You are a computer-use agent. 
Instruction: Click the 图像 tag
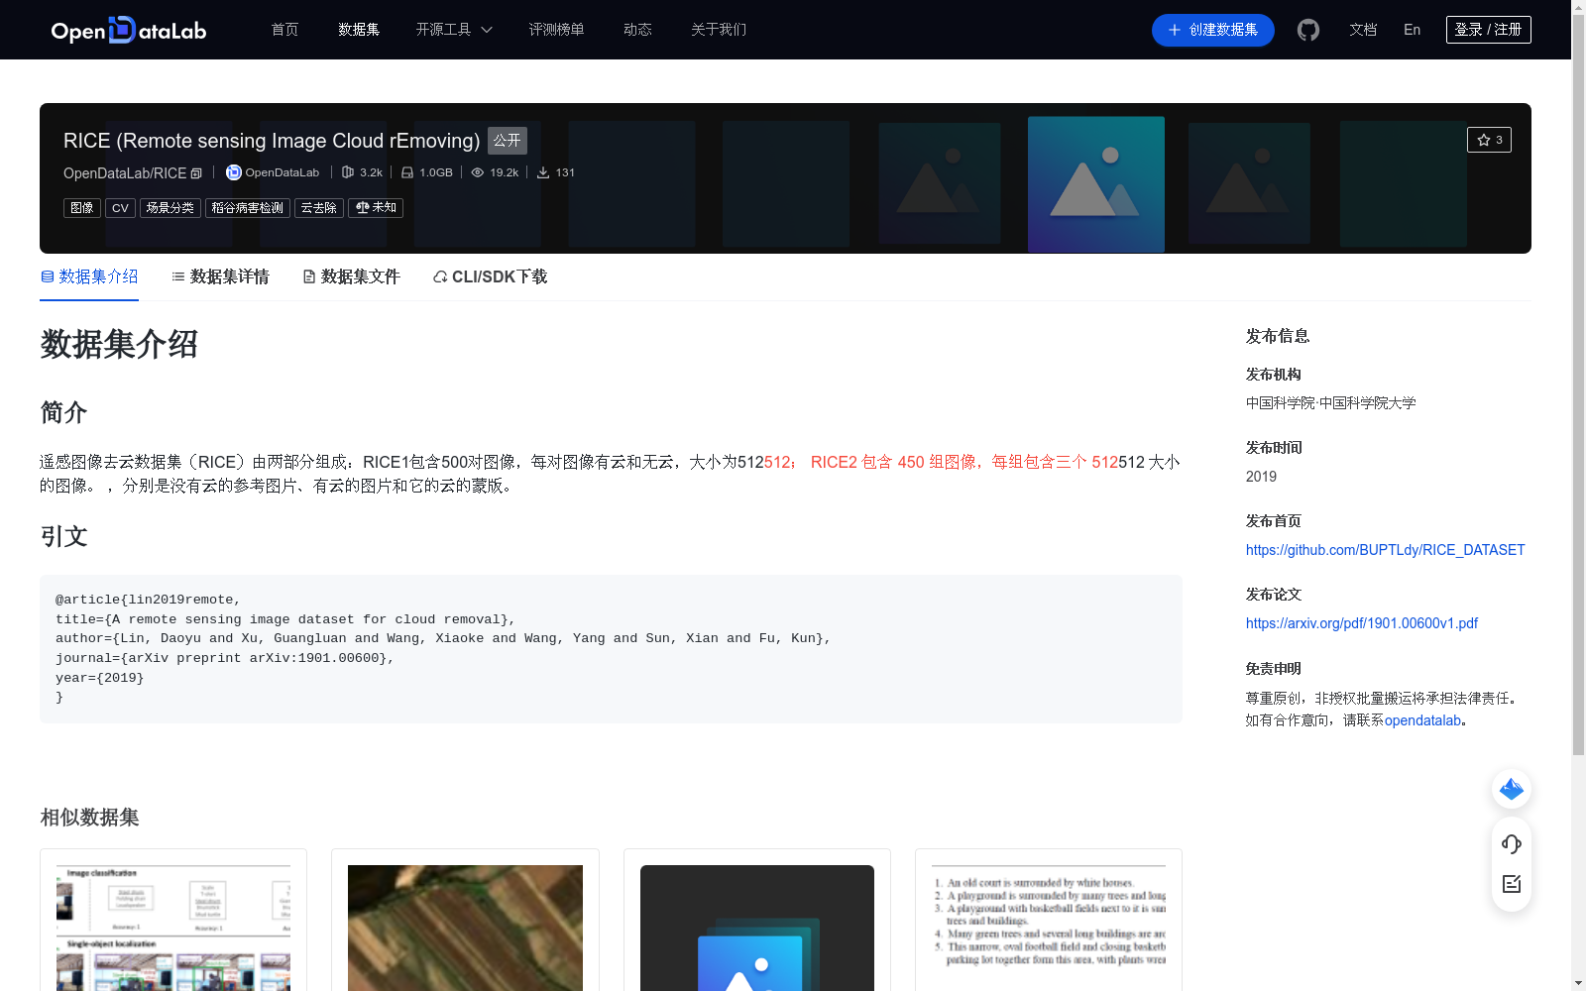click(82, 208)
